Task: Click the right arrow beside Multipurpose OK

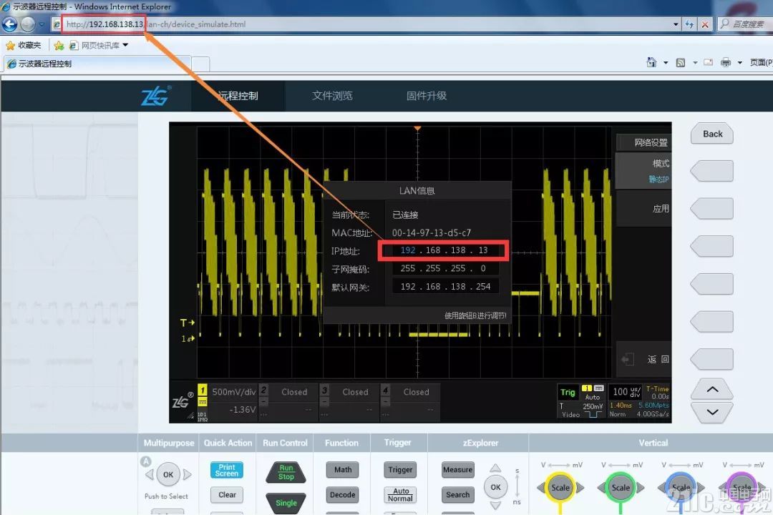Action: point(188,475)
